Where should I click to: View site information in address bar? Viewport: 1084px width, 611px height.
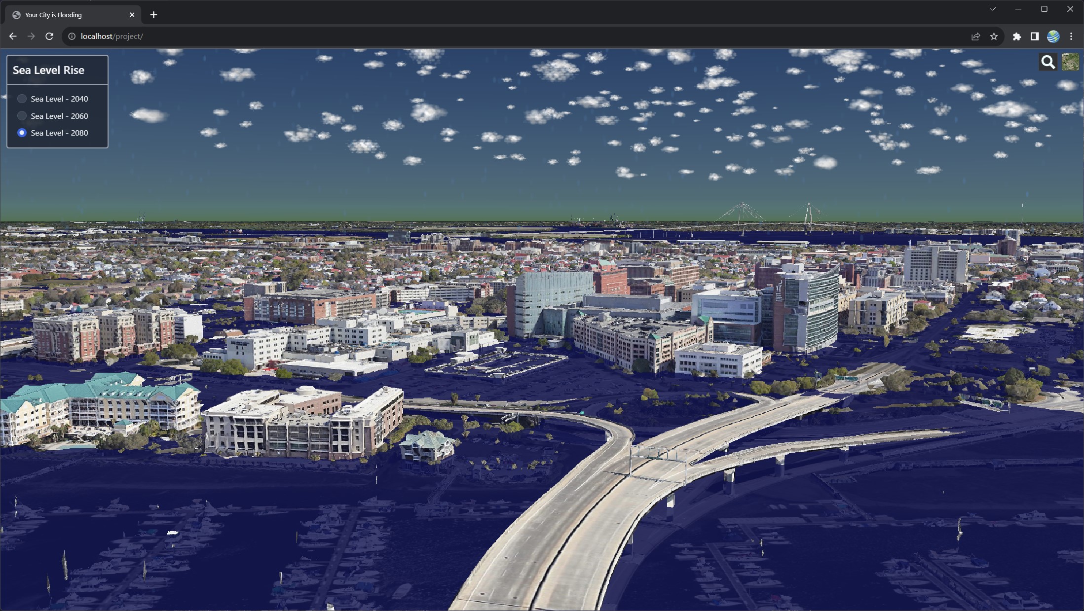[72, 36]
